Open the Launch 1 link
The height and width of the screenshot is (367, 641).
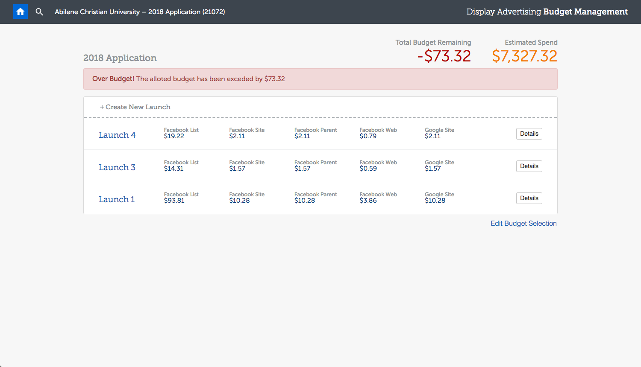(x=117, y=200)
